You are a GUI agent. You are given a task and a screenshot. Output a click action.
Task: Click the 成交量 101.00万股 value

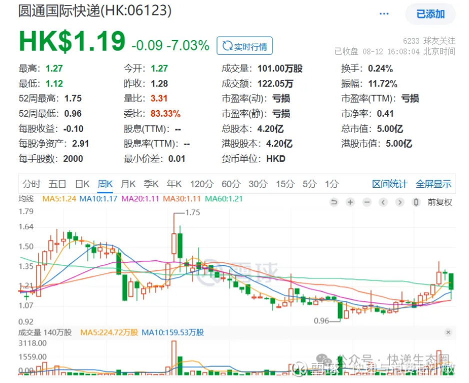tap(280, 69)
